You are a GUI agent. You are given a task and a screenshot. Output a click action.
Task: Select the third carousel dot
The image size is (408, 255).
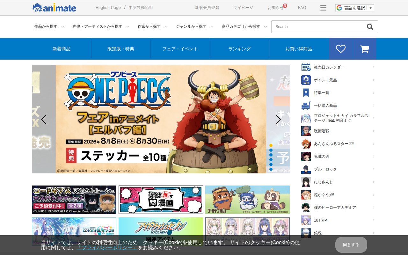[271, 155]
